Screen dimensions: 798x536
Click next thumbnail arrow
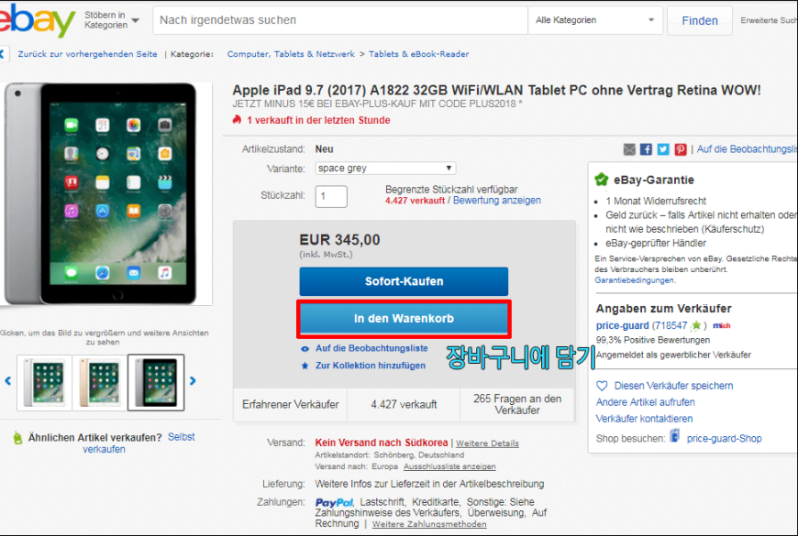pos(193,380)
